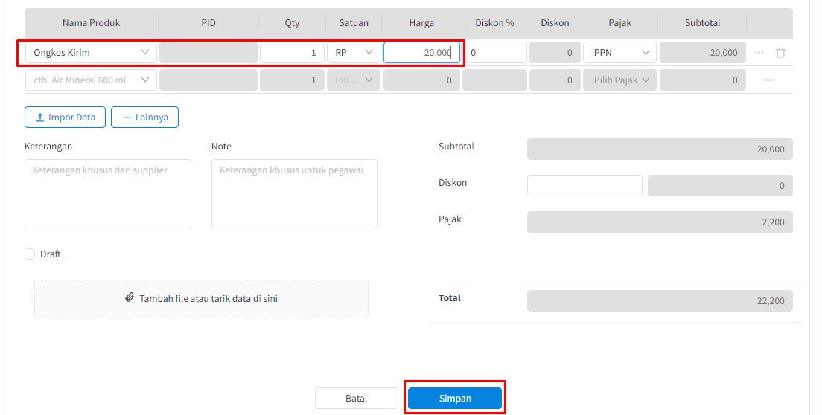This screenshot has width=822, height=415.
Task: Click the Impor Data button
Action: point(65,118)
